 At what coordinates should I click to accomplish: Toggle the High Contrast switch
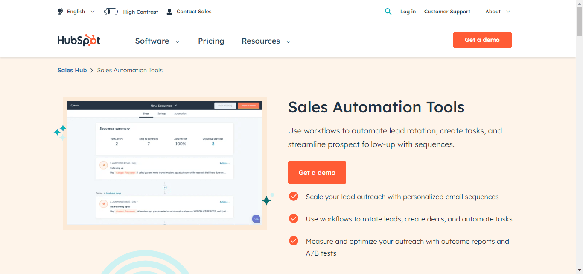(111, 11)
